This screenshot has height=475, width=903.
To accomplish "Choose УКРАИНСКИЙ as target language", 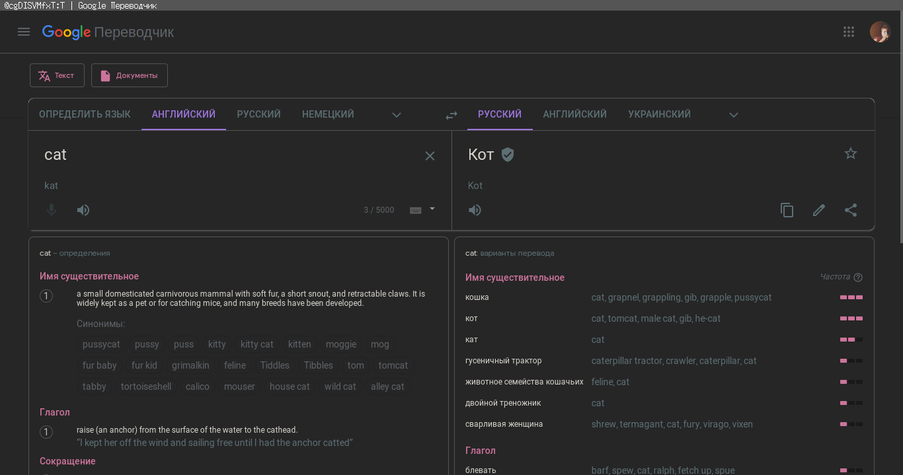I will [659, 114].
